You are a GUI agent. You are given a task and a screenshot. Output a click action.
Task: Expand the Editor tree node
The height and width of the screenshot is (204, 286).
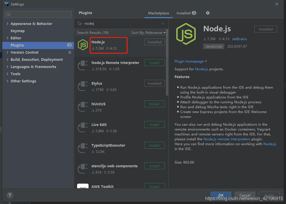[7, 38]
